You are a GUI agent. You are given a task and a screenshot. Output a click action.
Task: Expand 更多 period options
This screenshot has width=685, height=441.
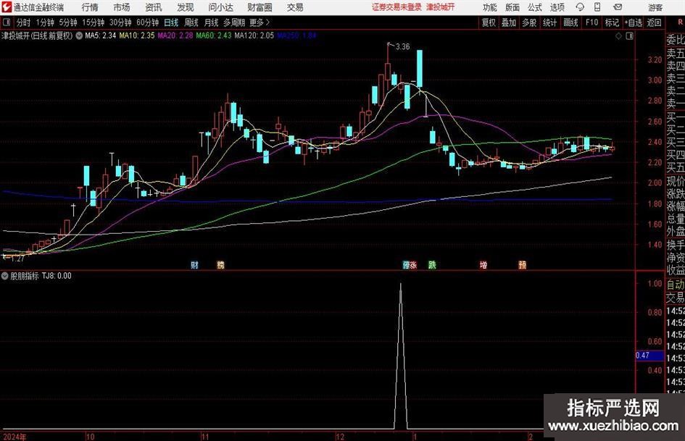coord(260,22)
